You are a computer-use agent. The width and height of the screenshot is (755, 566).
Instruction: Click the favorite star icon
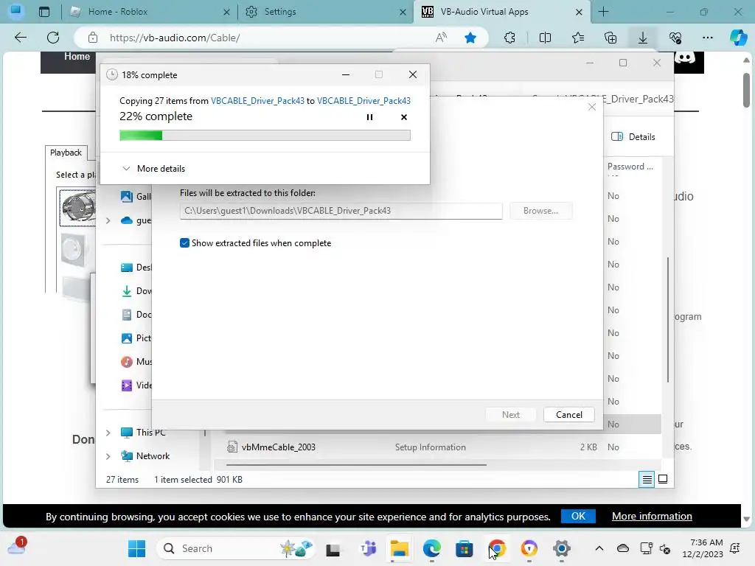tap(470, 38)
